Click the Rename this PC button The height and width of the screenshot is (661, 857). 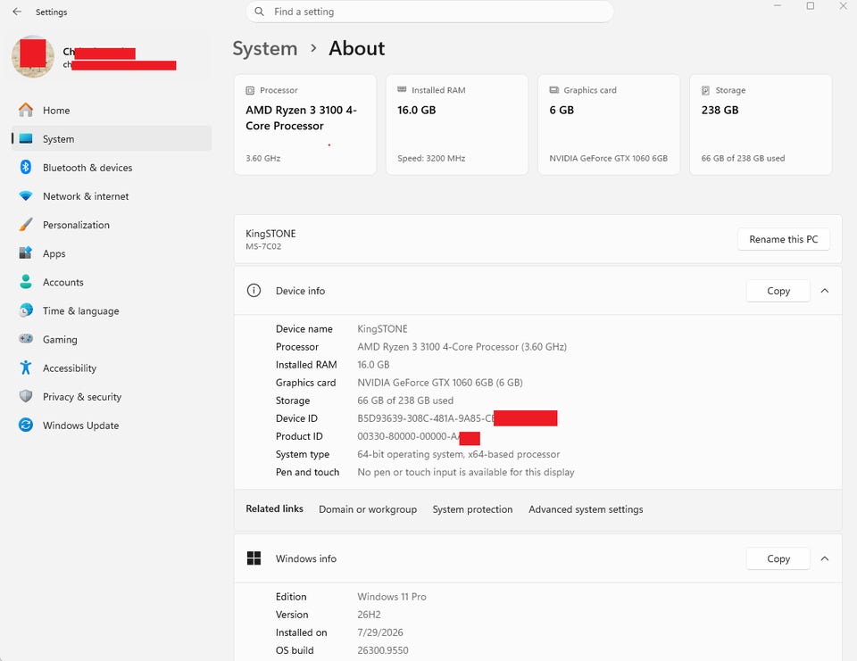click(783, 239)
